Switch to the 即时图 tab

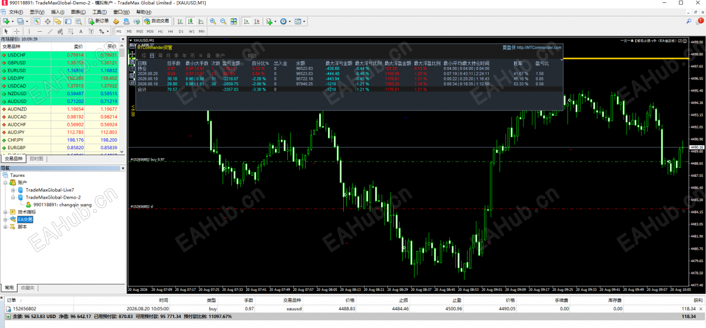[37, 159]
